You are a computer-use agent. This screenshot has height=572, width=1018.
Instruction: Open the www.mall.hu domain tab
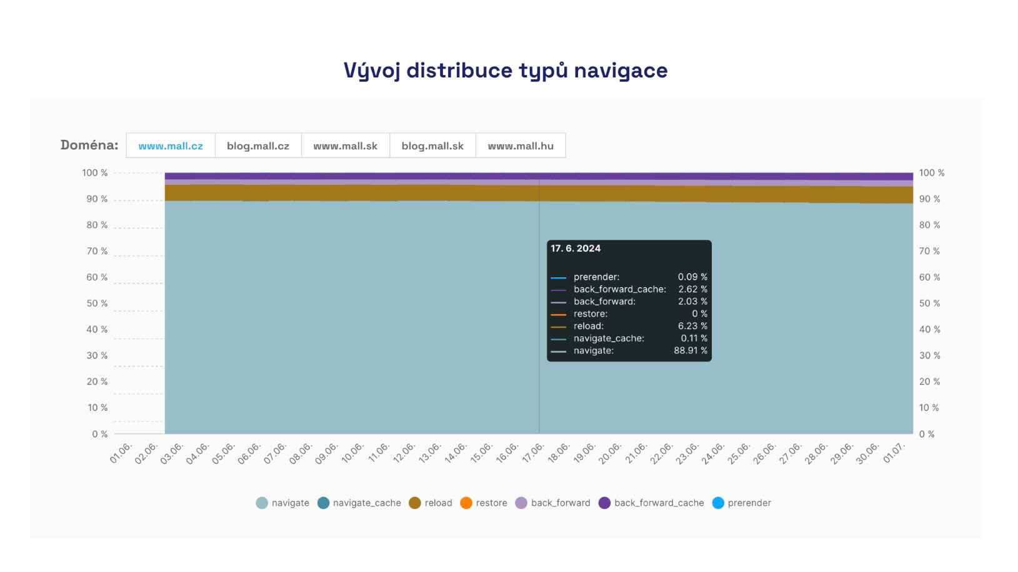coord(520,145)
